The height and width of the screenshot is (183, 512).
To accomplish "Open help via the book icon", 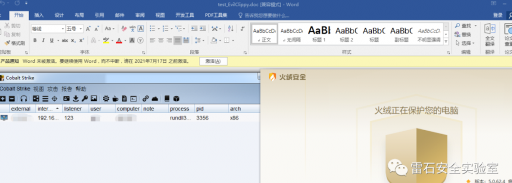I will [x=167, y=98].
